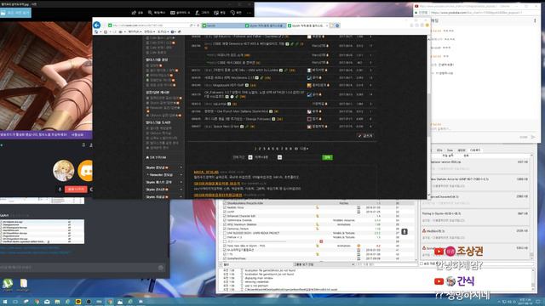Select the rightmost tab in downloads panel
This screenshot has width=545, height=306.
pyautogui.click(x=475, y=150)
